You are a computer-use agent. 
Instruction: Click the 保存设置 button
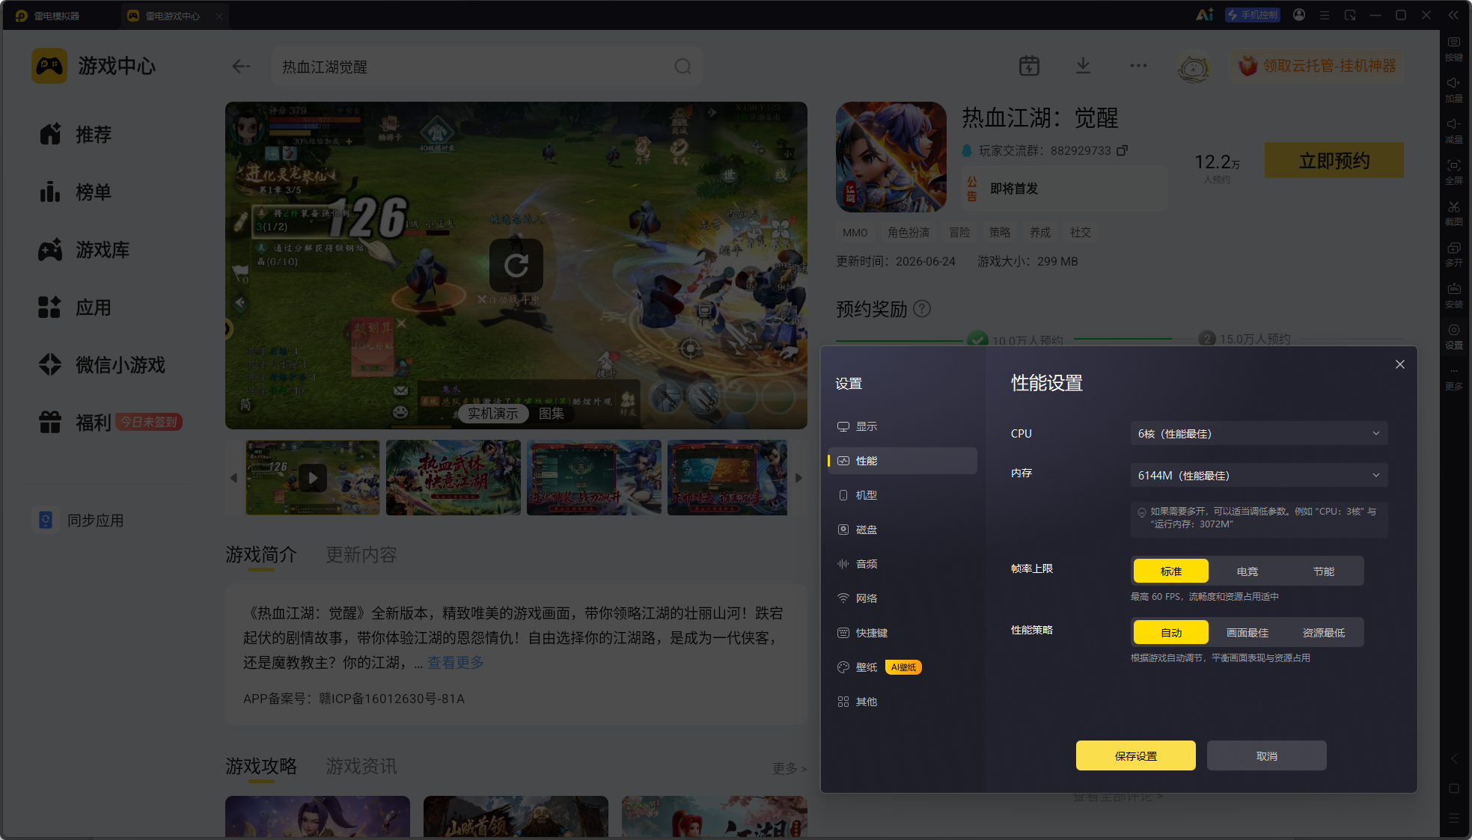(x=1136, y=755)
